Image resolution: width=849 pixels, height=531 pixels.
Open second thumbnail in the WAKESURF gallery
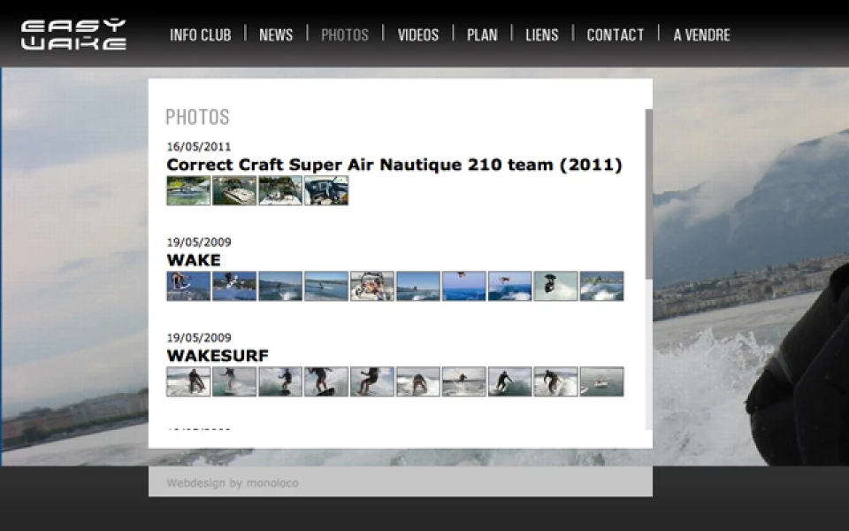pyautogui.click(x=234, y=381)
